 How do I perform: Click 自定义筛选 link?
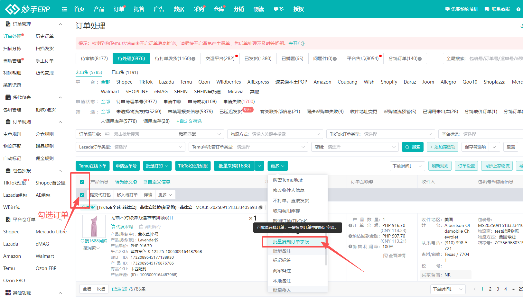coord(189,121)
